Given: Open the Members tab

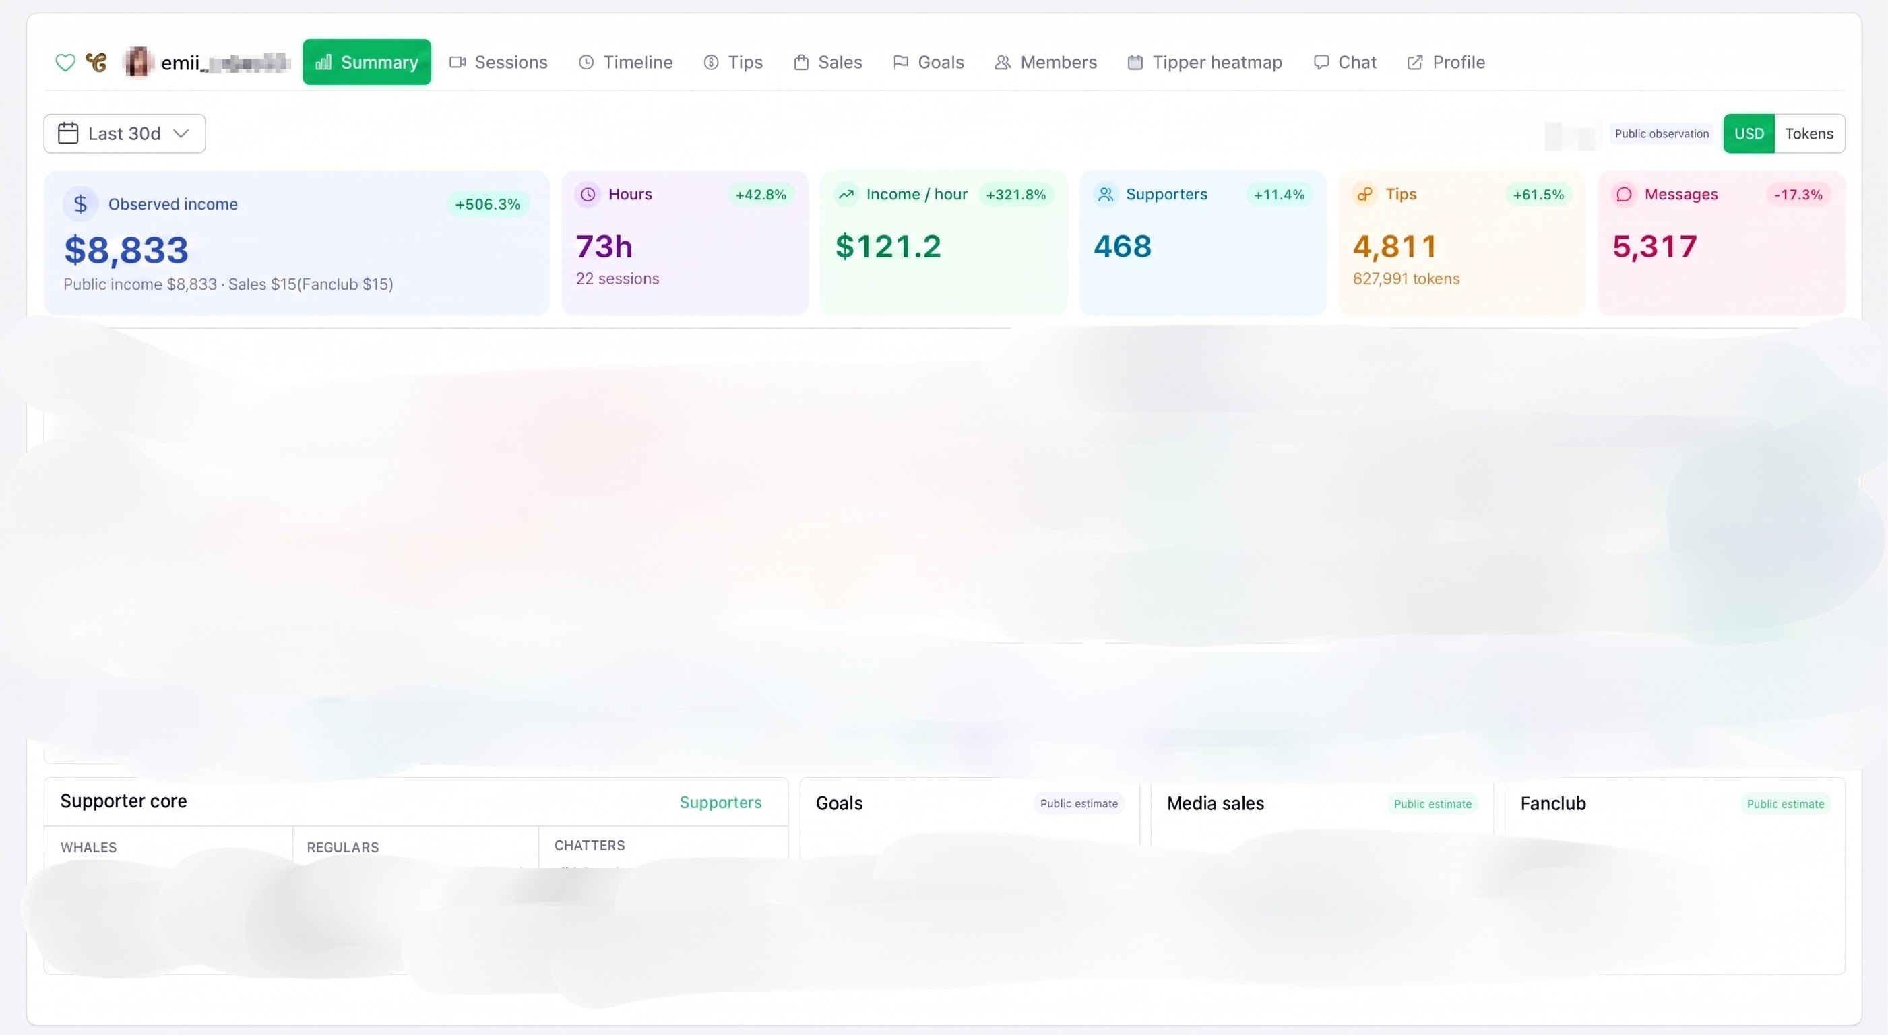Looking at the screenshot, I should [1045, 62].
